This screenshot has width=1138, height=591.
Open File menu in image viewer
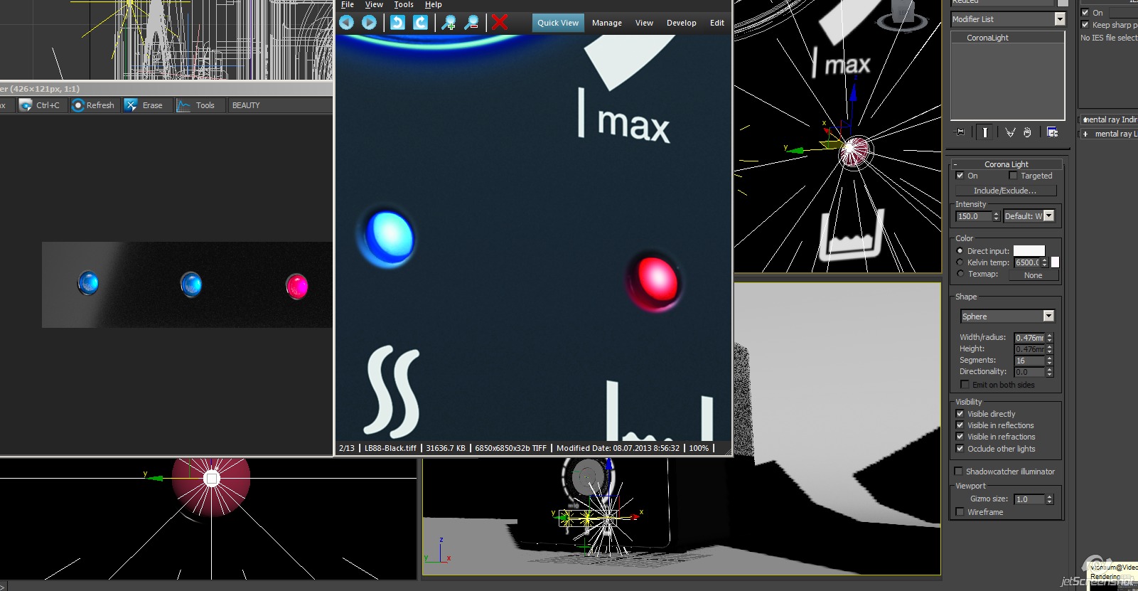click(348, 4)
